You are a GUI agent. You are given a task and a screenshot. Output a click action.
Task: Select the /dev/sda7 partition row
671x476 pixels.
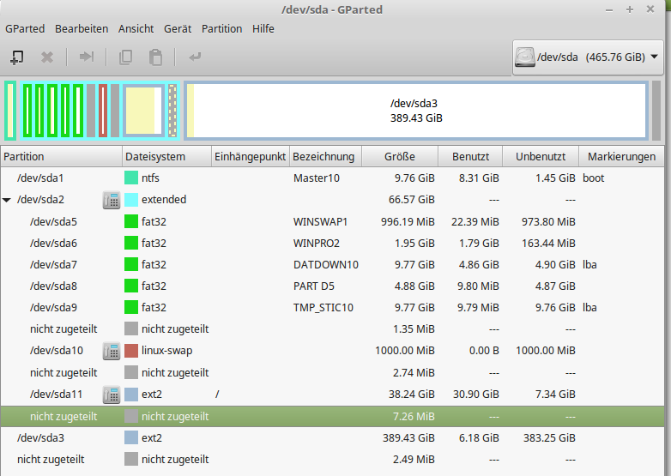332,264
